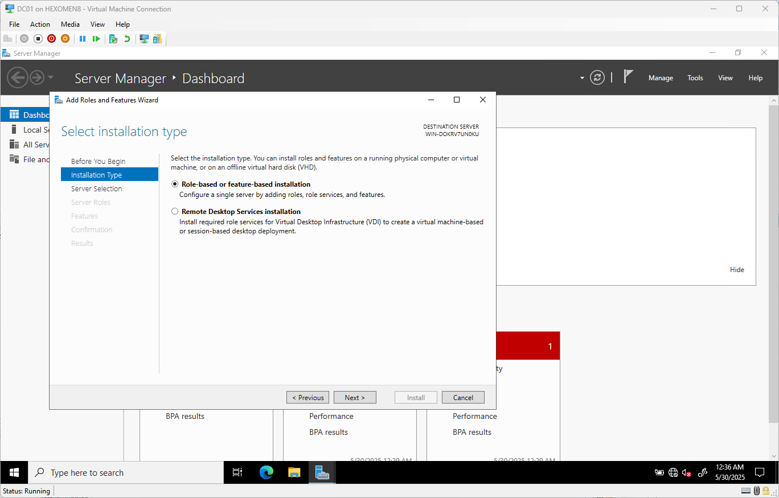Click the Next button
779x498 pixels.
click(355, 397)
